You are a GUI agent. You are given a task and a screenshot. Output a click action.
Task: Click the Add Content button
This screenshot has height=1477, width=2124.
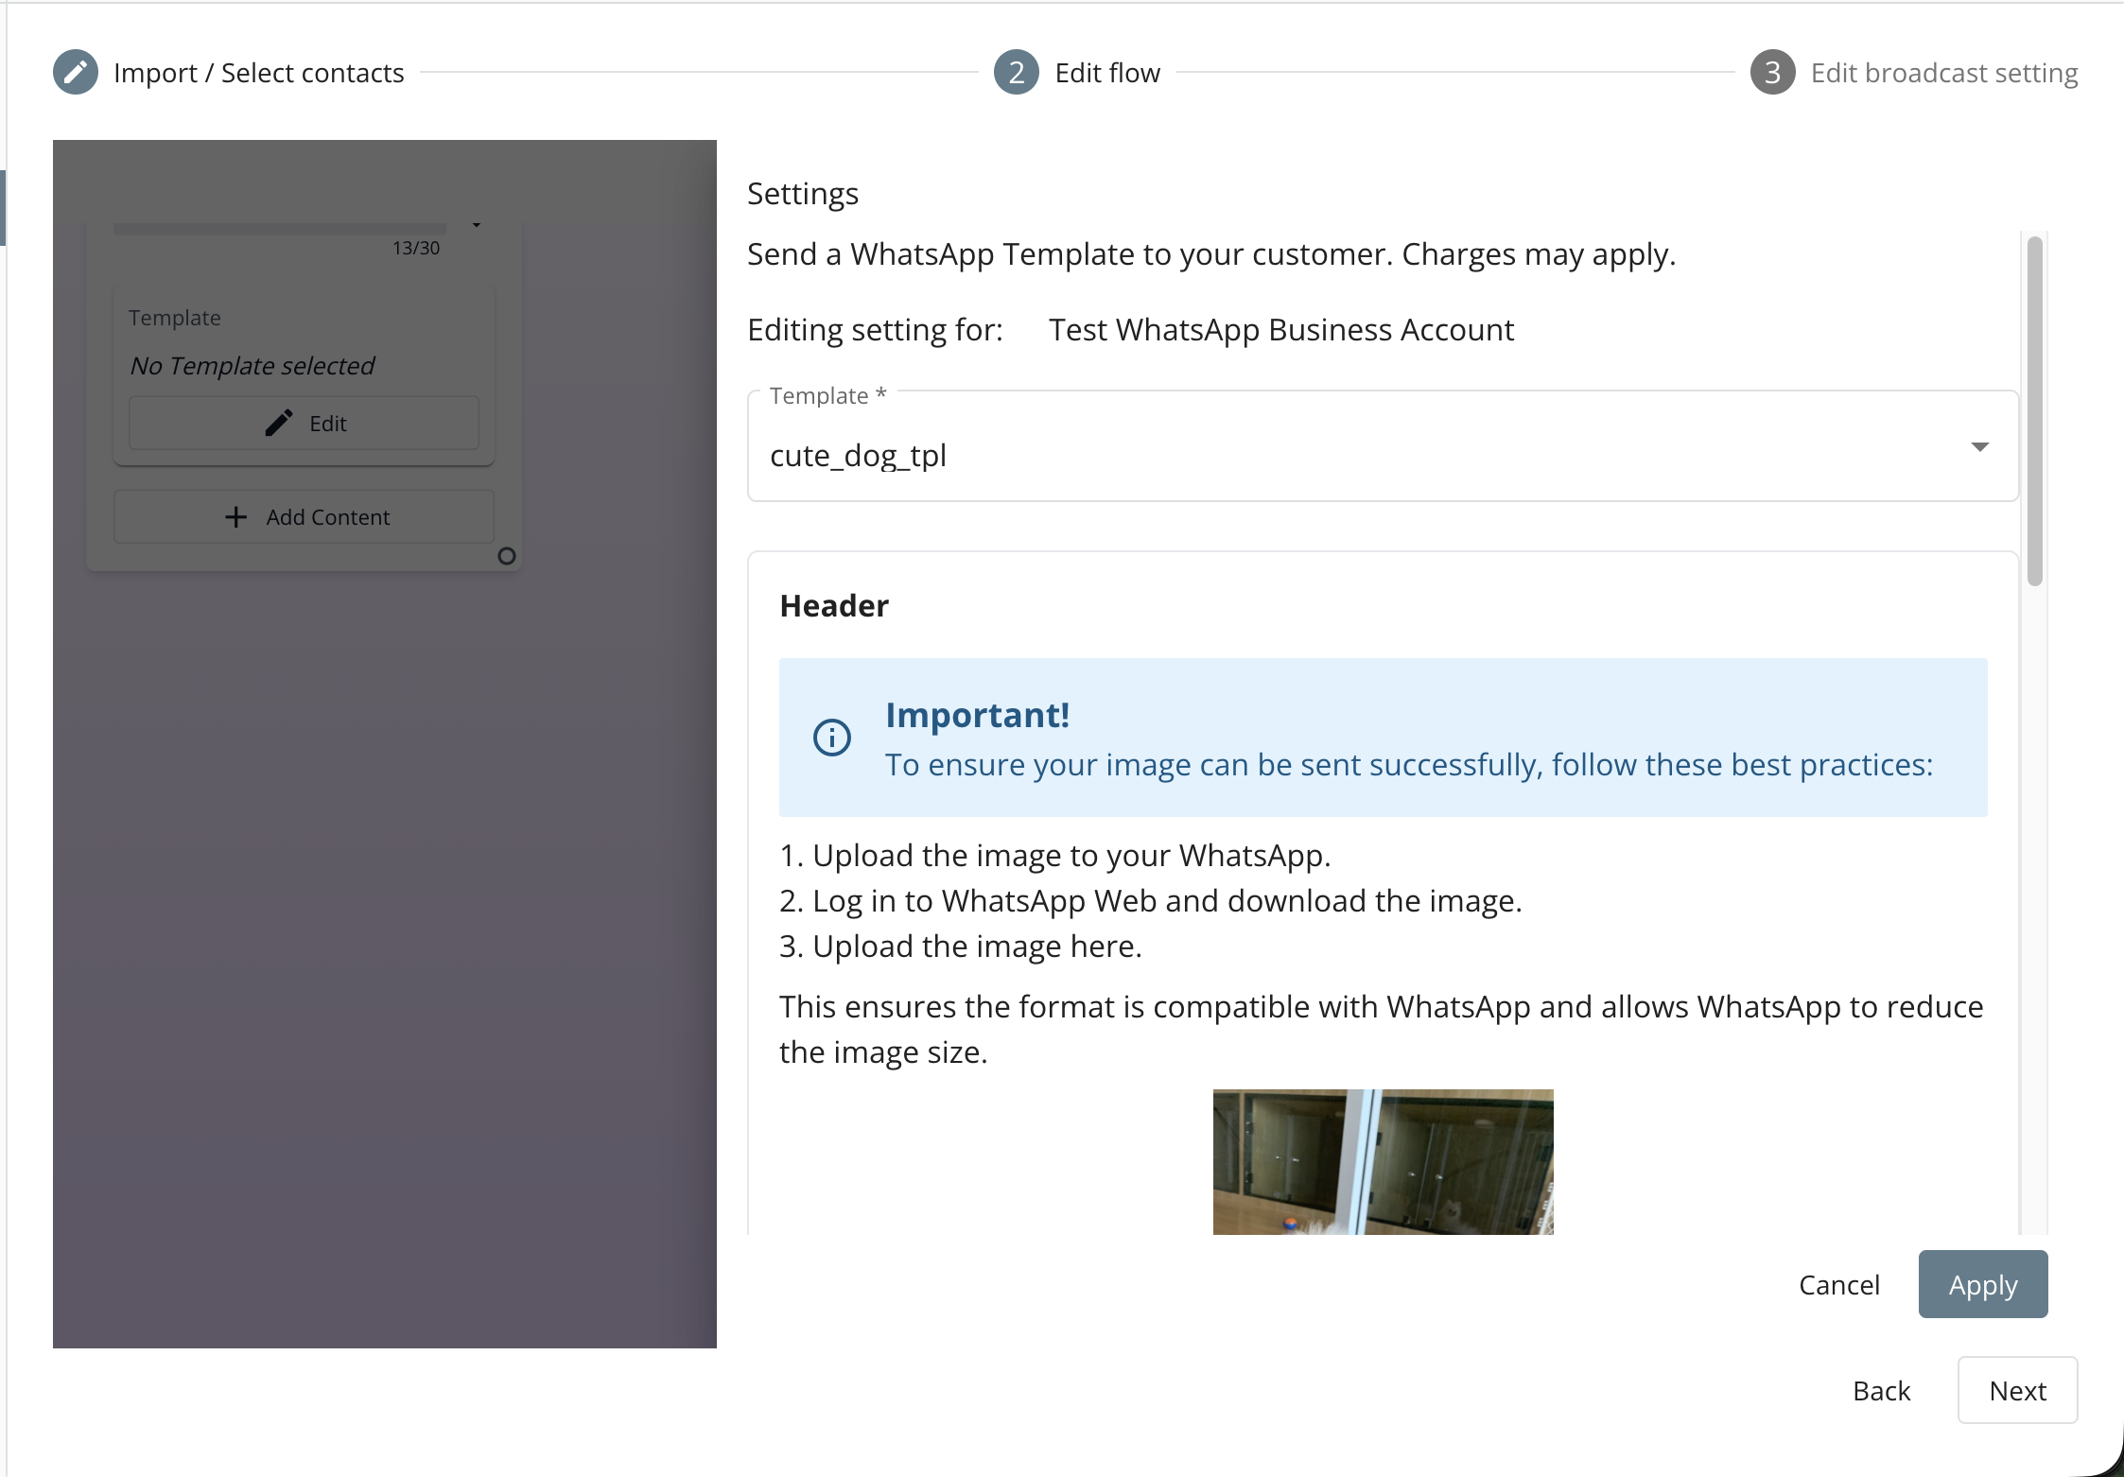tap(304, 516)
